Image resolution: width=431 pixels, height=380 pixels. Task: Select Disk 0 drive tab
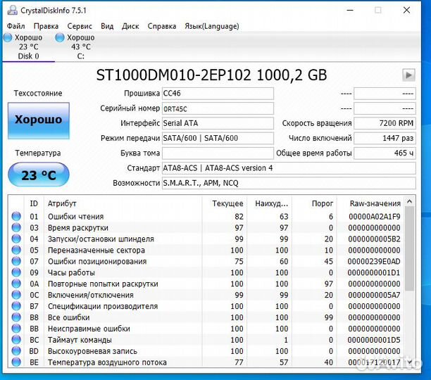coord(28,47)
